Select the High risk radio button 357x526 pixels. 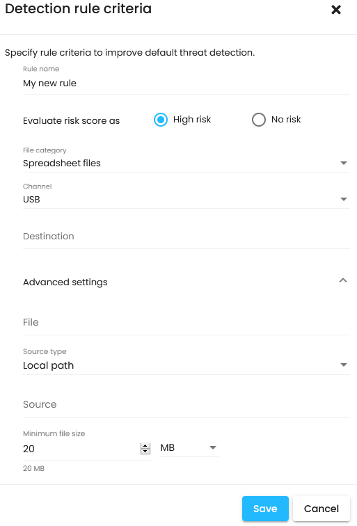point(161,120)
